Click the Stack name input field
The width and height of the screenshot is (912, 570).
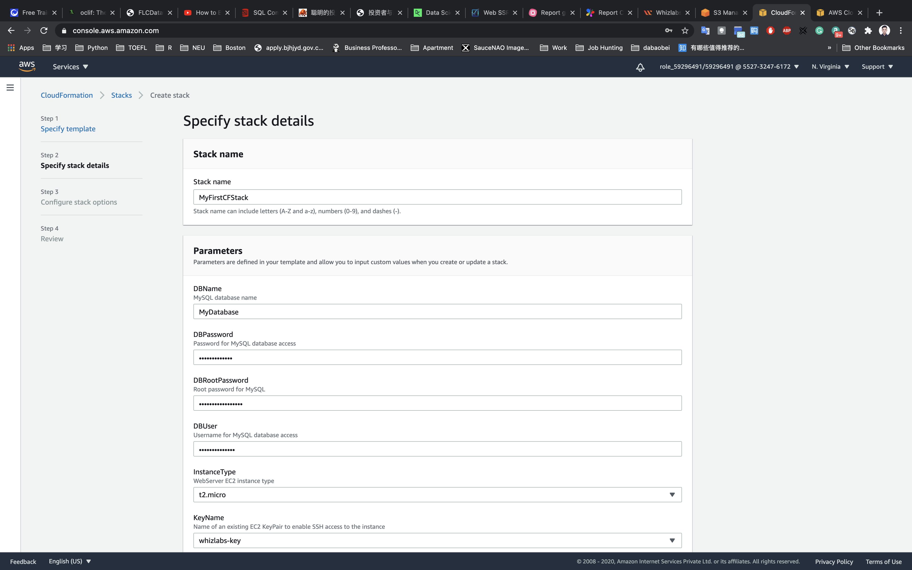437,197
